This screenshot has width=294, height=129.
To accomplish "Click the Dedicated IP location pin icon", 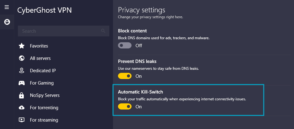I will pyautogui.click(x=22, y=71).
